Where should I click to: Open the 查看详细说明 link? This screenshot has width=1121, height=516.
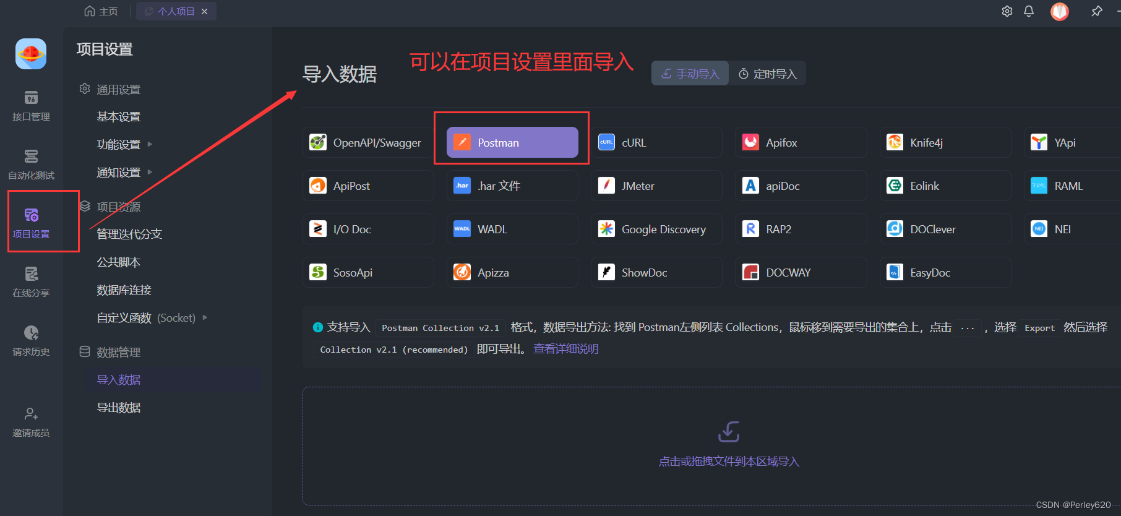(x=566, y=349)
